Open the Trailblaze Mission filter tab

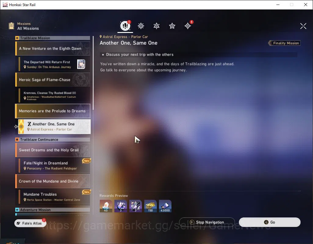pyautogui.click(x=141, y=26)
